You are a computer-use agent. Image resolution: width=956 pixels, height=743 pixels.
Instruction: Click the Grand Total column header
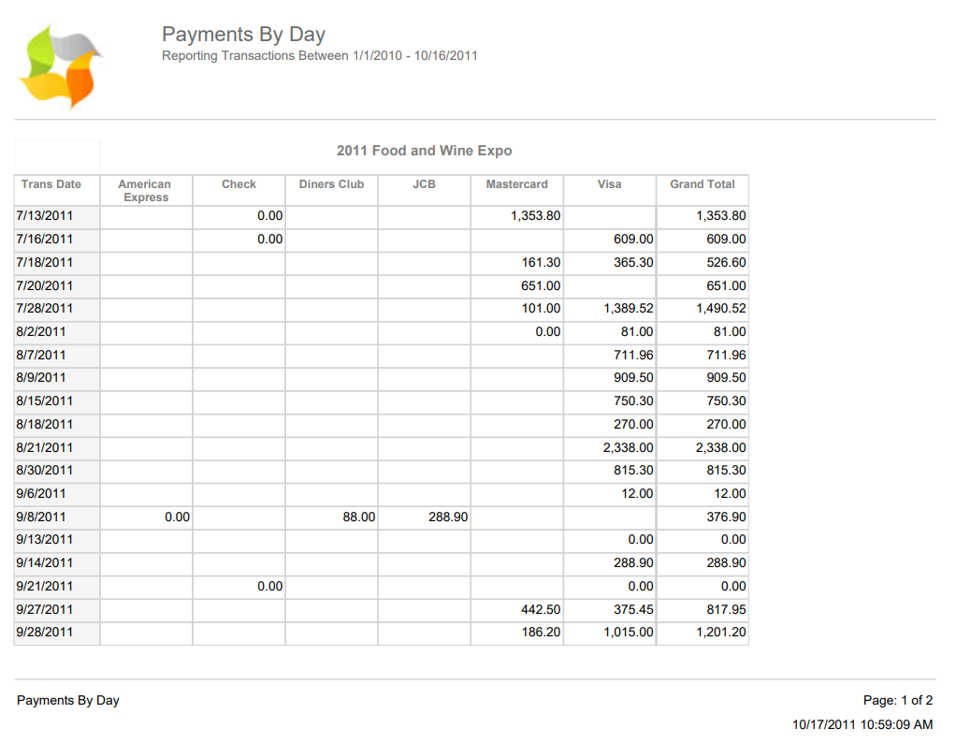click(x=702, y=185)
